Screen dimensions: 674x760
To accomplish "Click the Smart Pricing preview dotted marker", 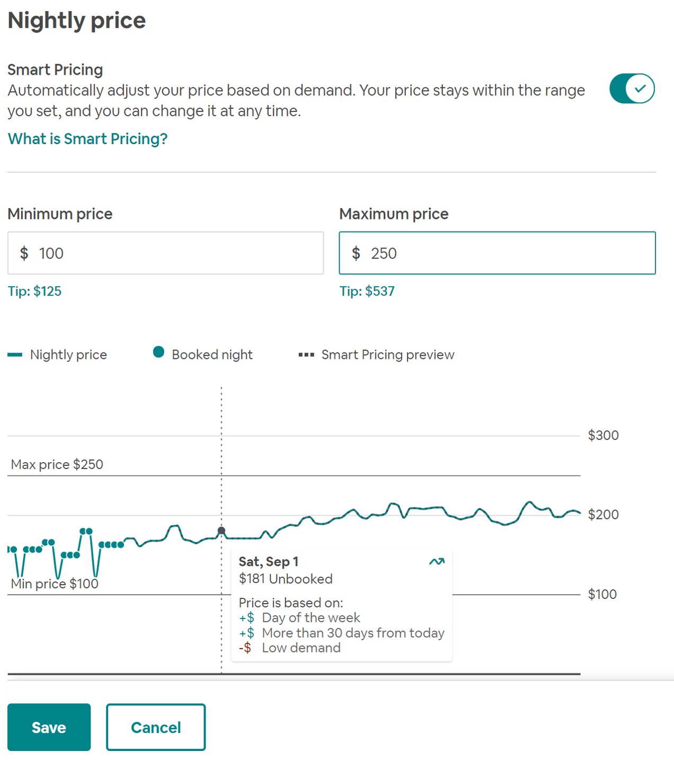I will coord(306,355).
